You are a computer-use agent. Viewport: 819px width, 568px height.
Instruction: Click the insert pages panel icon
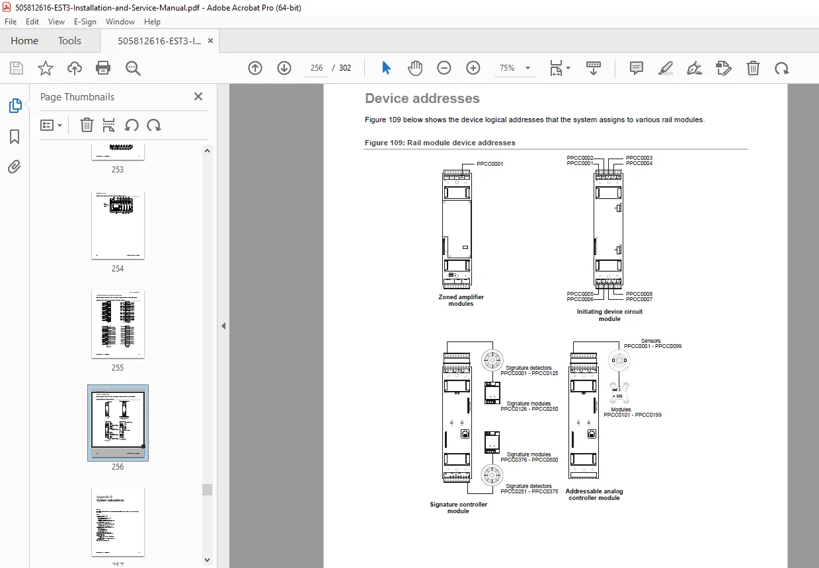click(x=109, y=125)
